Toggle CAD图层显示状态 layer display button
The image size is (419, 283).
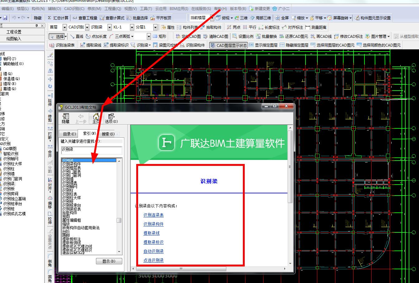[x=229, y=45]
